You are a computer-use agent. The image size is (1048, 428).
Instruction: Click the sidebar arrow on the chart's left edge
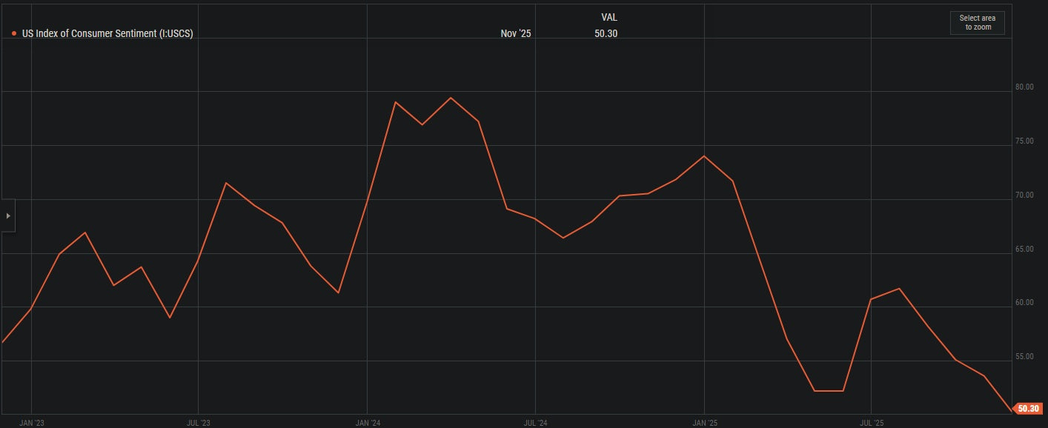click(x=7, y=215)
